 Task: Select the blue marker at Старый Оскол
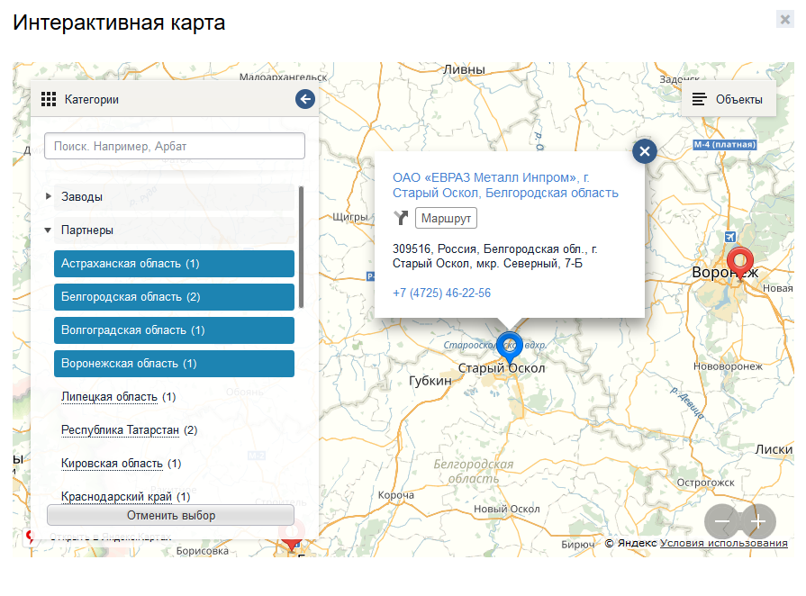pos(510,348)
